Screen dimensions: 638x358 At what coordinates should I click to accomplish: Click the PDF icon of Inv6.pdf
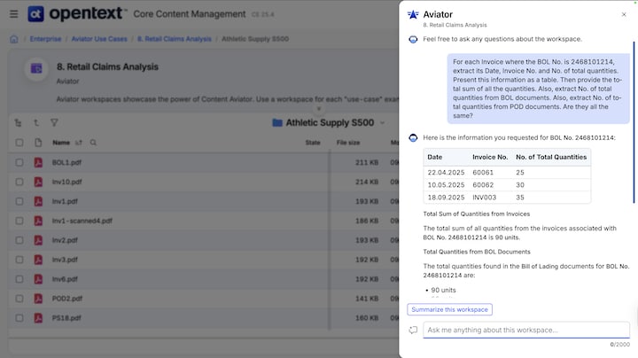click(x=38, y=279)
